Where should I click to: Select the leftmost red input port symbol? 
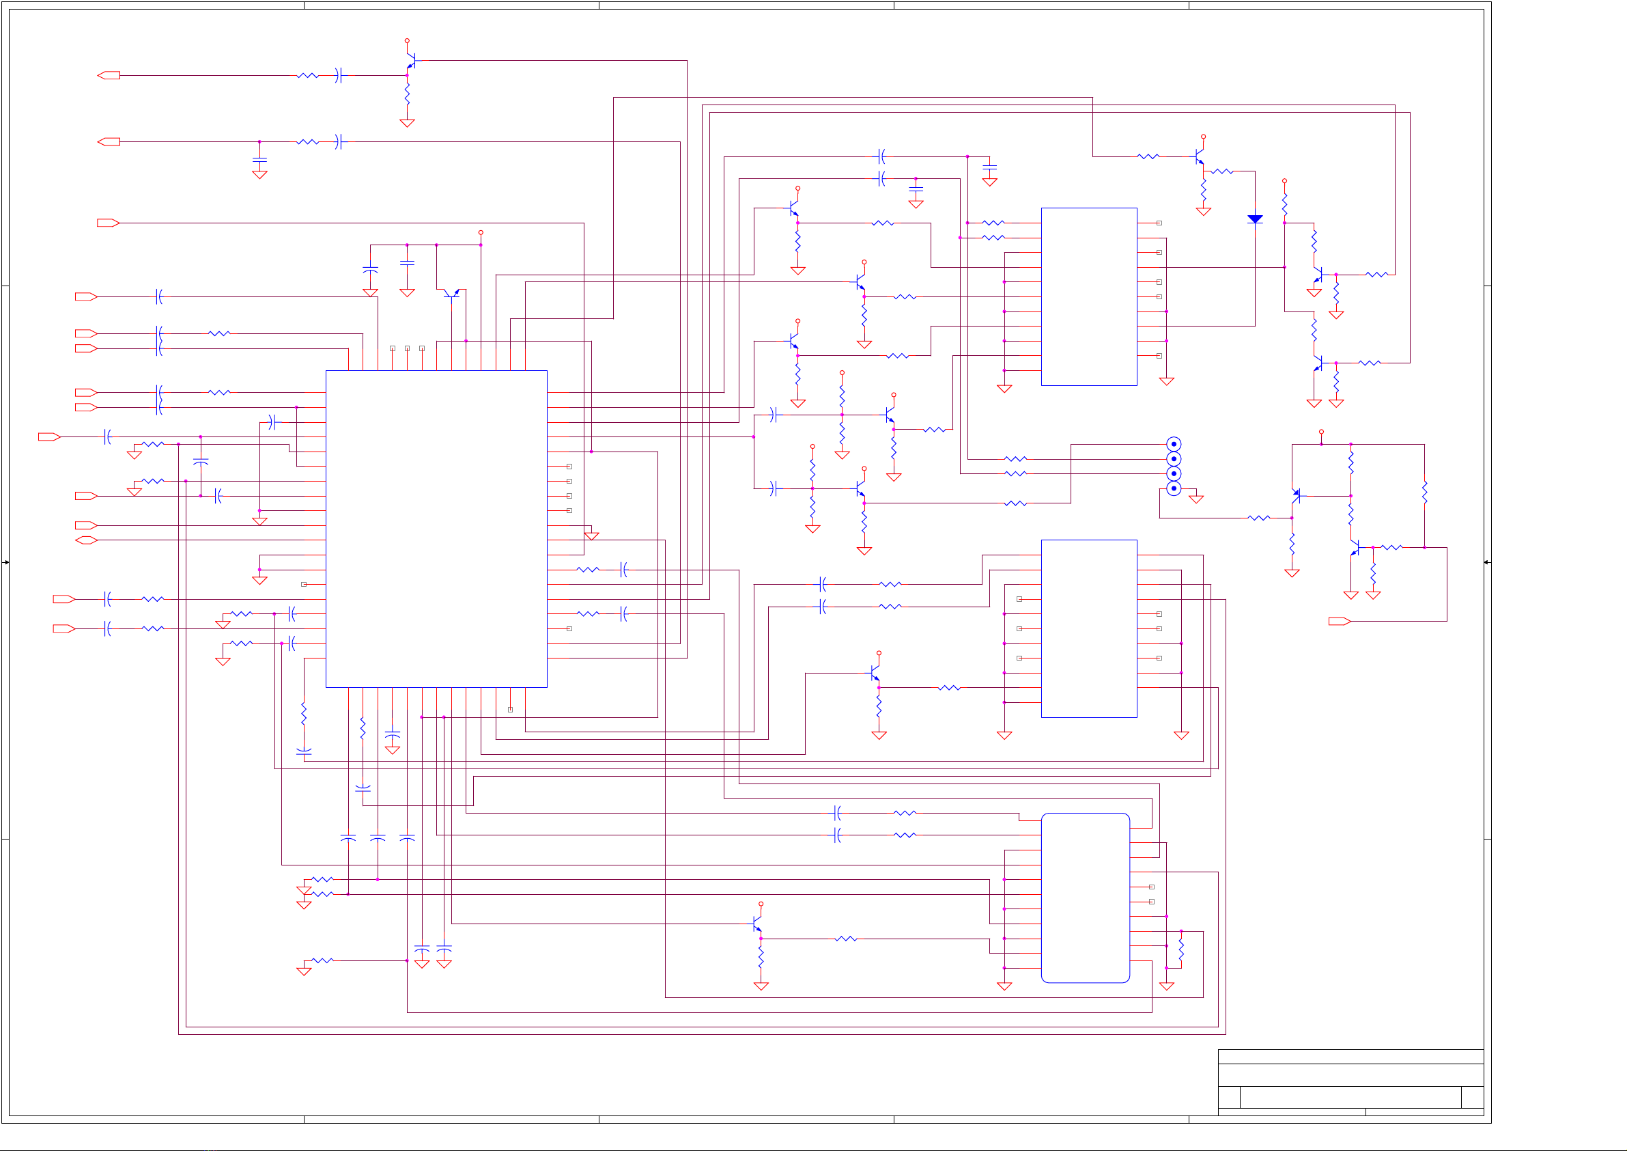(49, 437)
